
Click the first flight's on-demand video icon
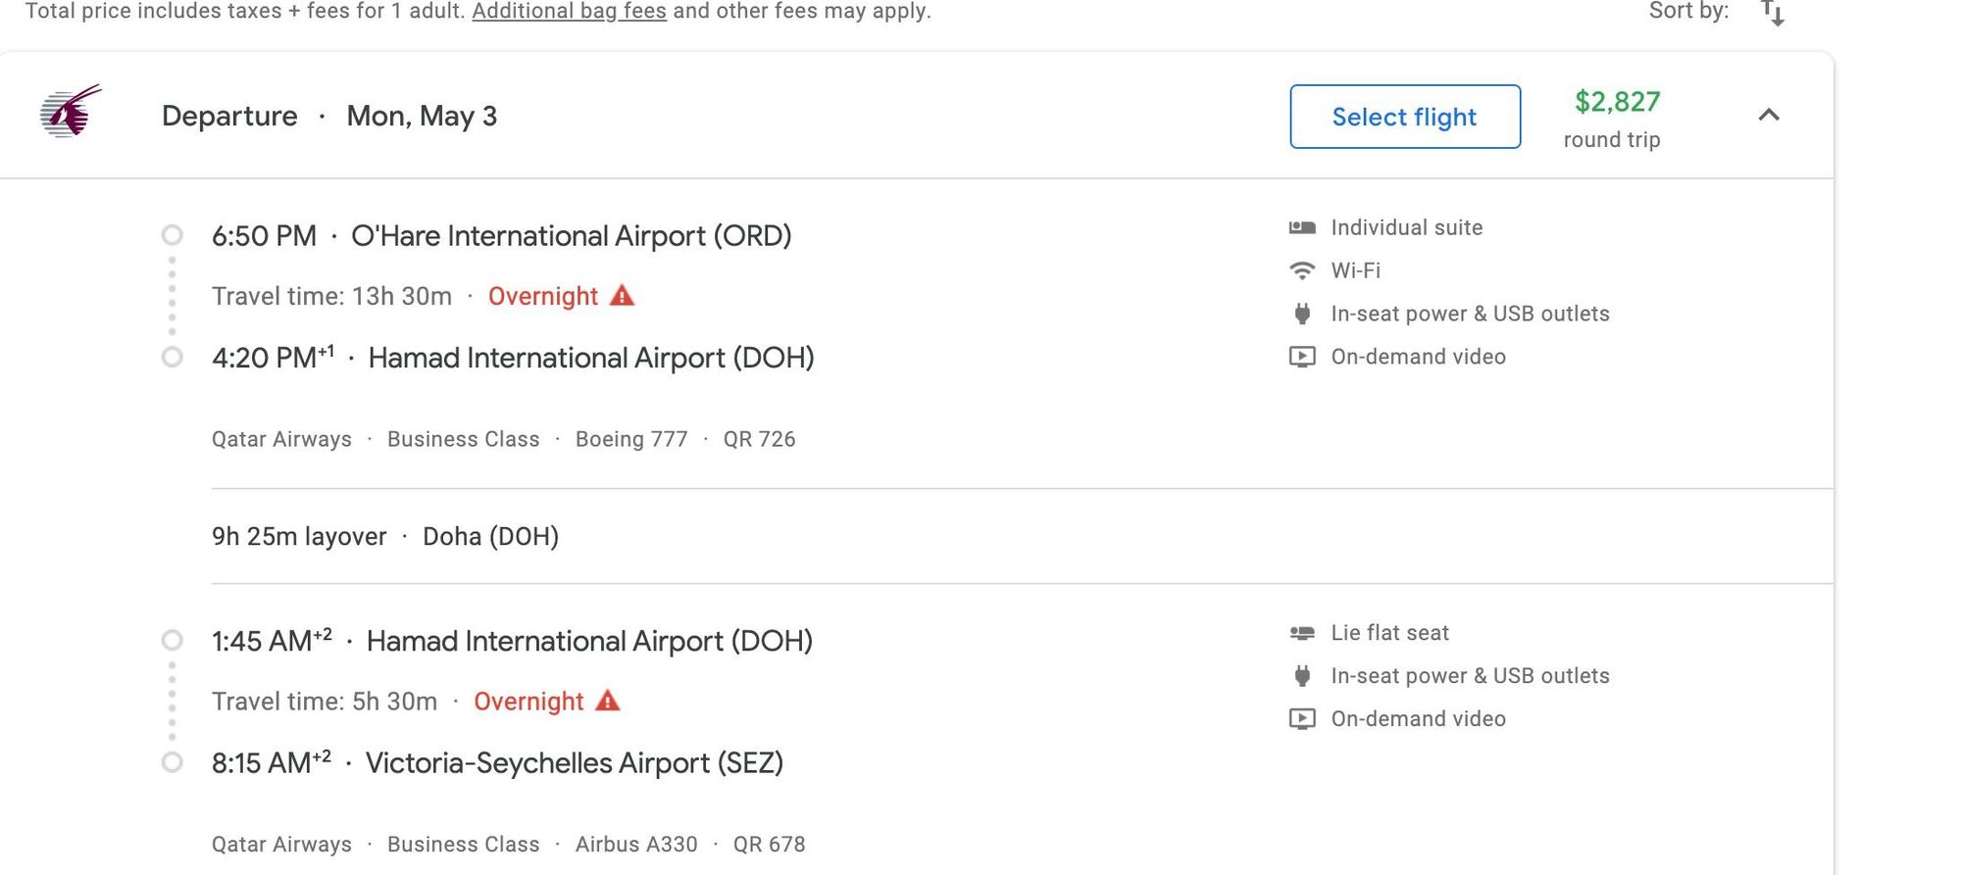pyautogui.click(x=1302, y=357)
